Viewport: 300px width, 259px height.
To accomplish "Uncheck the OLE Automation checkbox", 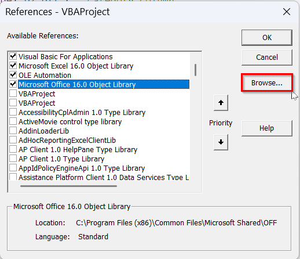I will click(13, 75).
